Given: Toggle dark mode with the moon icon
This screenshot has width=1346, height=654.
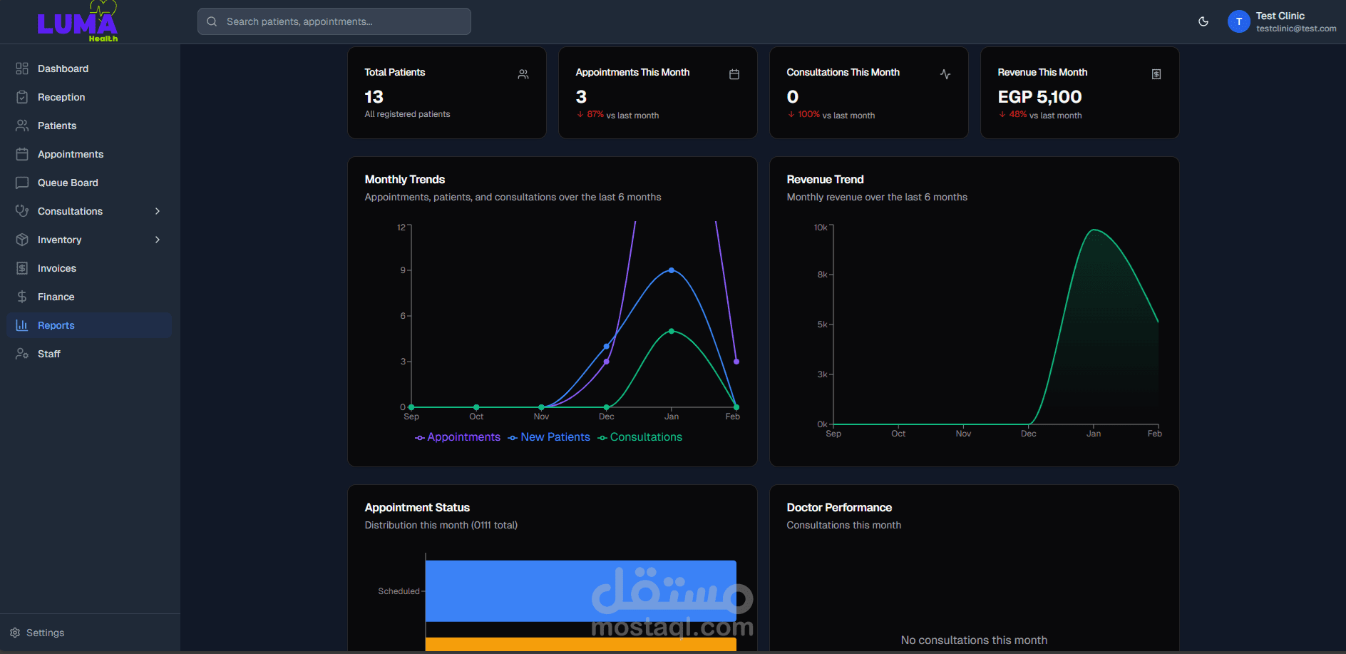Looking at the screenshot, I should (x=1203, y=21).
